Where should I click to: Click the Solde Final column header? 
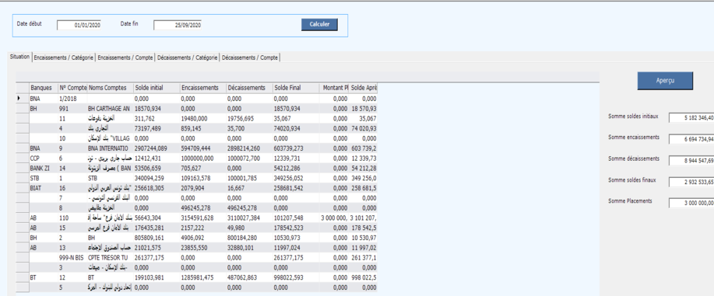point(296,89)
